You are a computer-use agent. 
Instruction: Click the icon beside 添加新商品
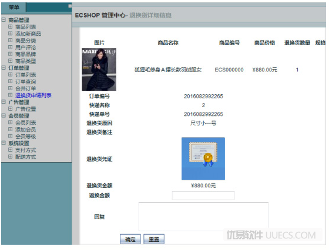11,33
